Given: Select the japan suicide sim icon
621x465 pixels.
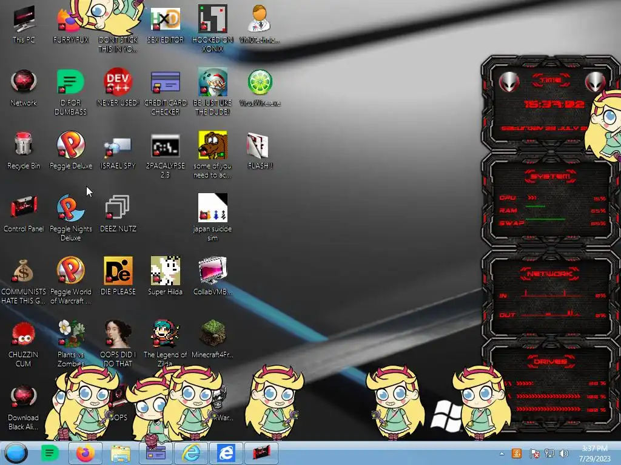Looking at the screenshot, I should (213, 208).
